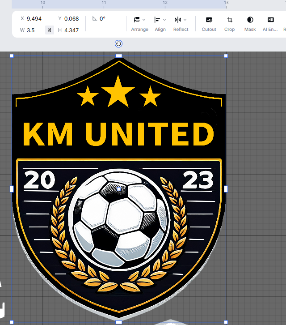Click the ruler mark at 11
Screen dimensions: 286x325
click(x=104, y=3)
